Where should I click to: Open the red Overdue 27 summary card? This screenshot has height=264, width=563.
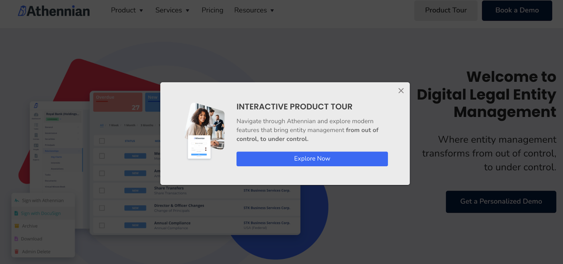pos(118,102)
